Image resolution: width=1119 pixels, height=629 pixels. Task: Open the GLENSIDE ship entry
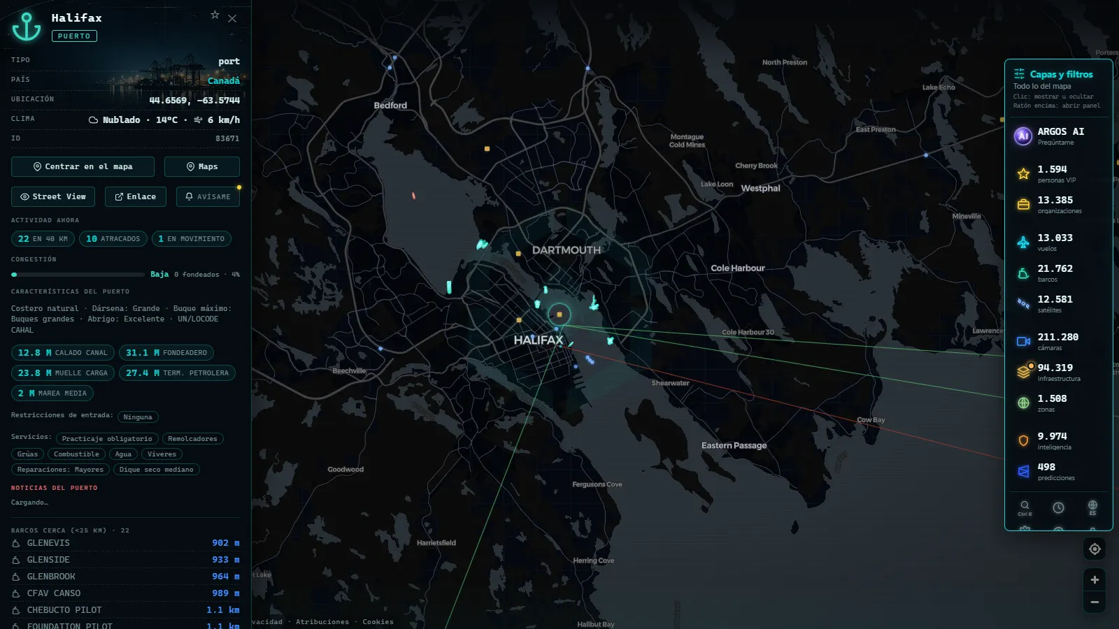tap(125, 560)
